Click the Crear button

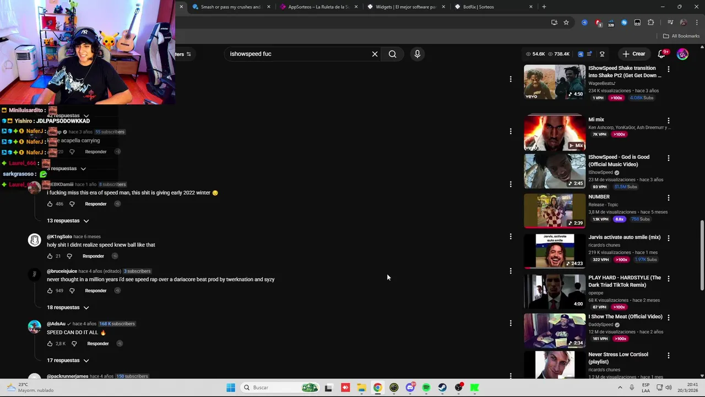pos(633,54)
